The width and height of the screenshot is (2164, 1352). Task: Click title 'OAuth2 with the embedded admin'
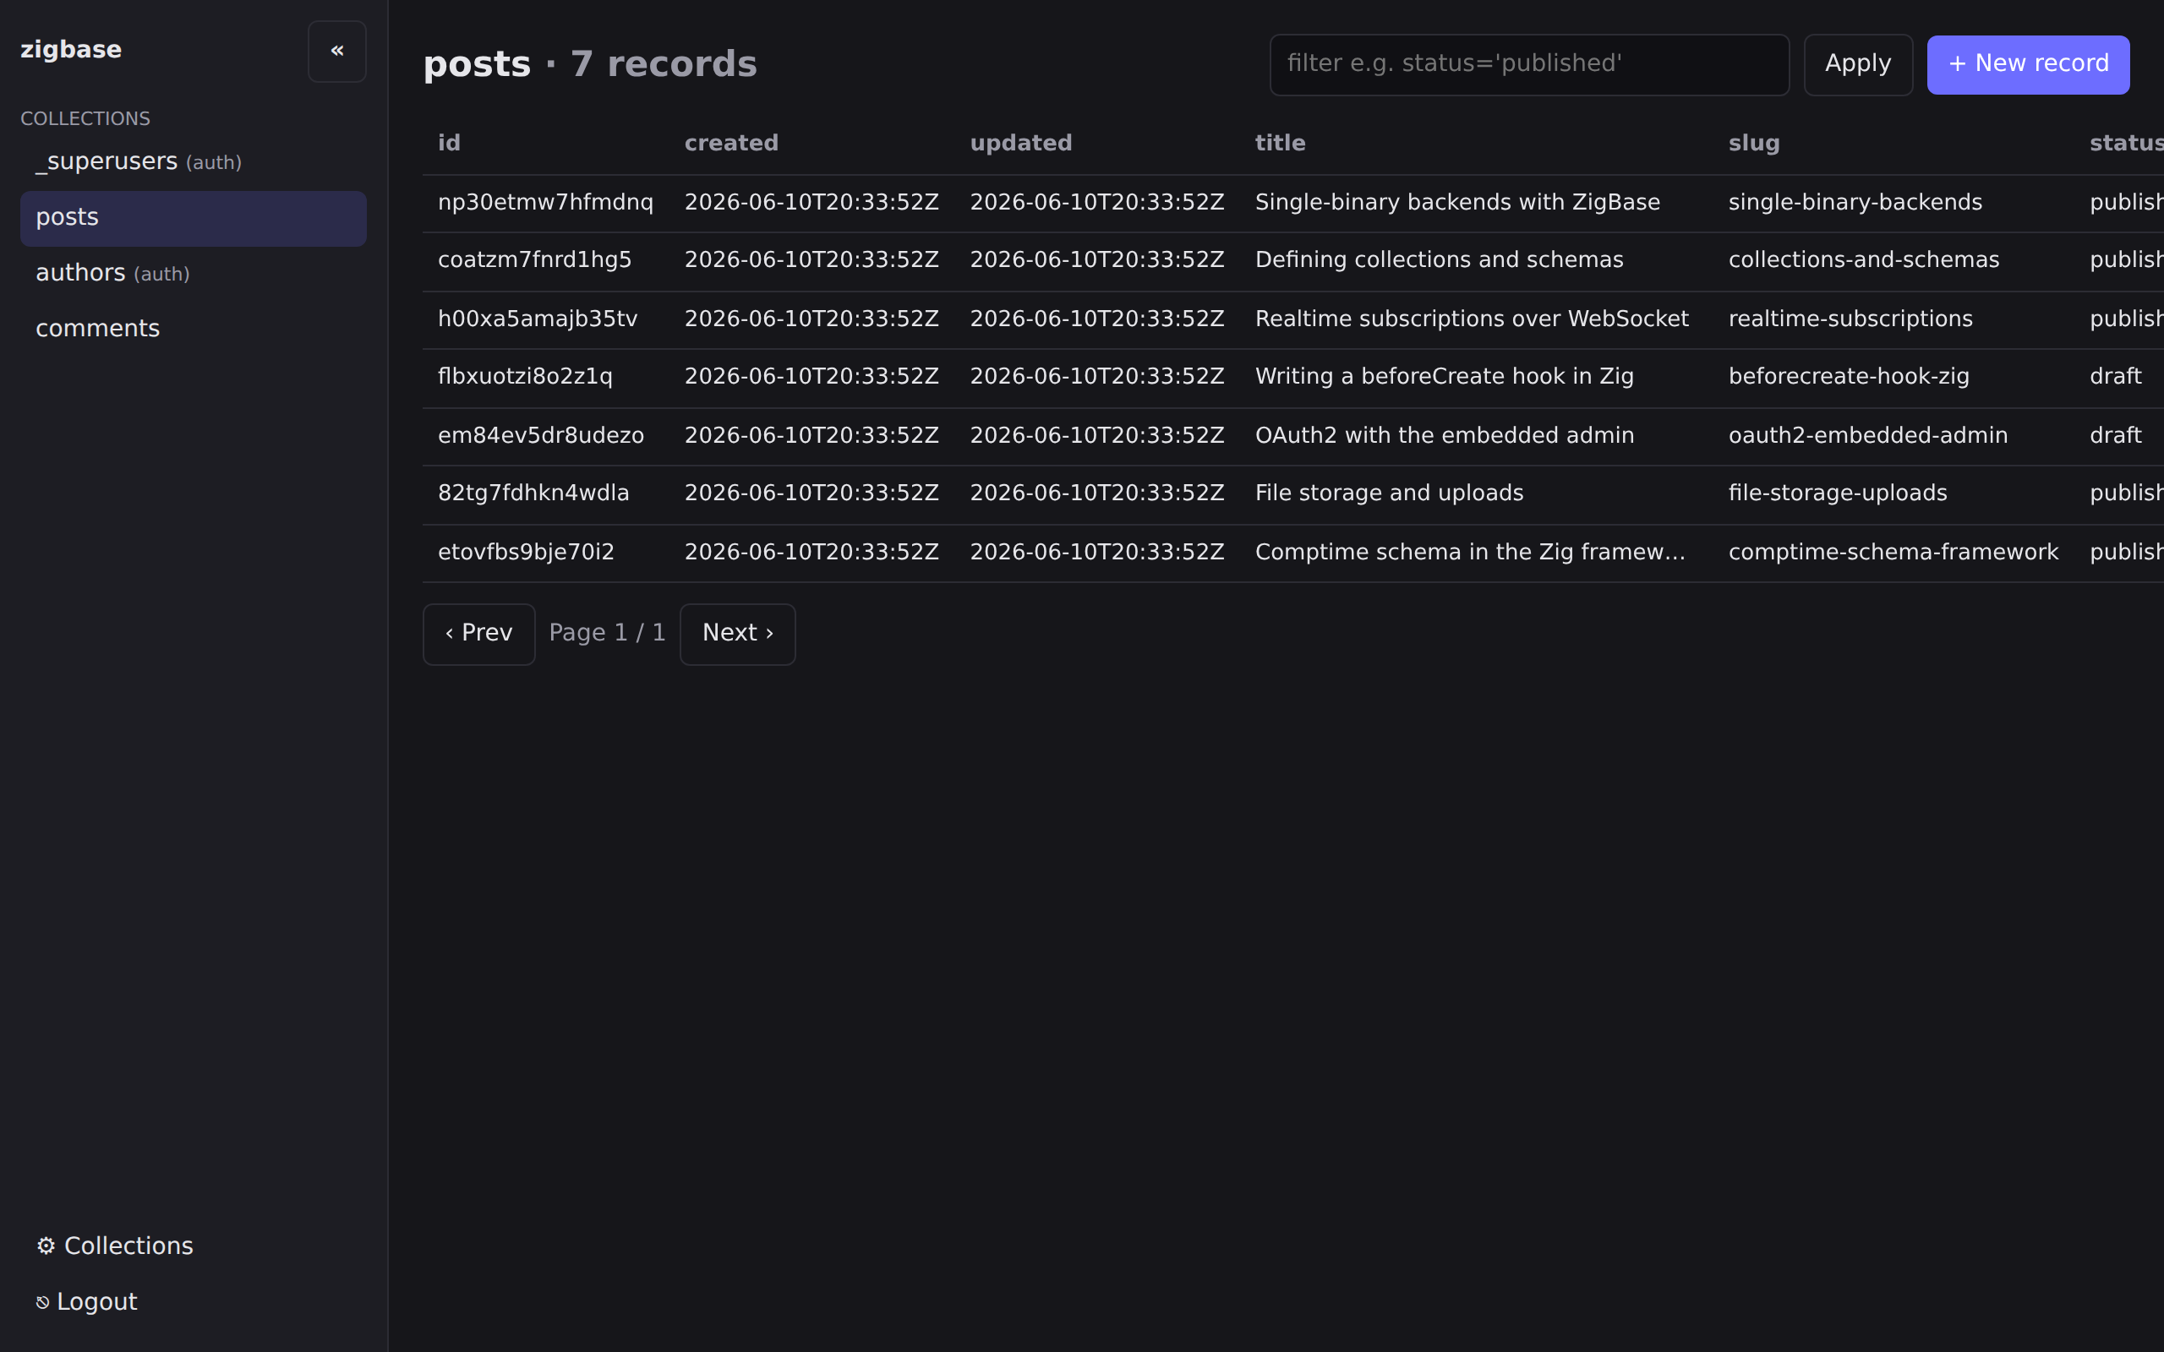tap(1444, 435)
